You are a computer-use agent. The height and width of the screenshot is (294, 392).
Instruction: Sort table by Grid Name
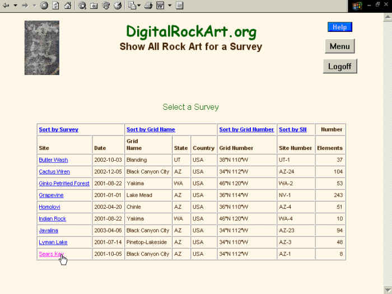tap(151, 129)
